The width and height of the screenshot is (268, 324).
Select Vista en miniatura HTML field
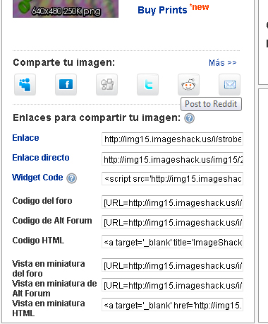[172, 305]
